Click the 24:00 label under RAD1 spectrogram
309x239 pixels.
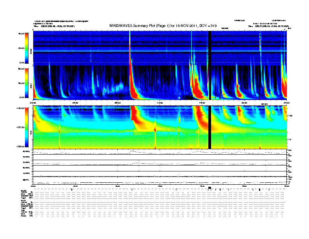click(286, 103)
